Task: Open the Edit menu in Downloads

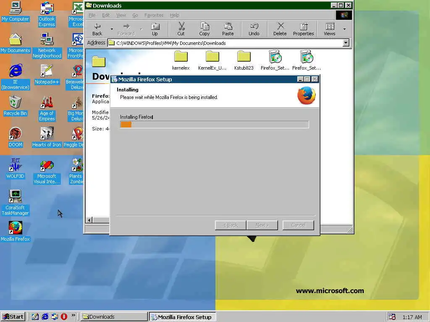Action: pyautogui.click(x=105, y=15)
